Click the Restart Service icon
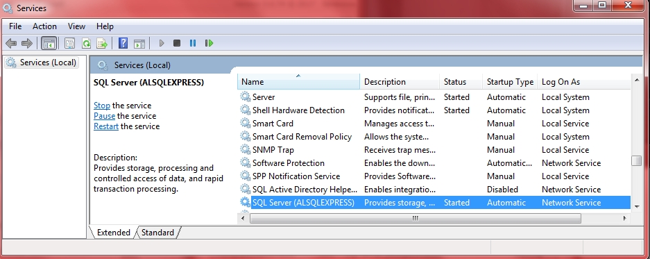This screenshot has width=650, height=259. (209, 43)
